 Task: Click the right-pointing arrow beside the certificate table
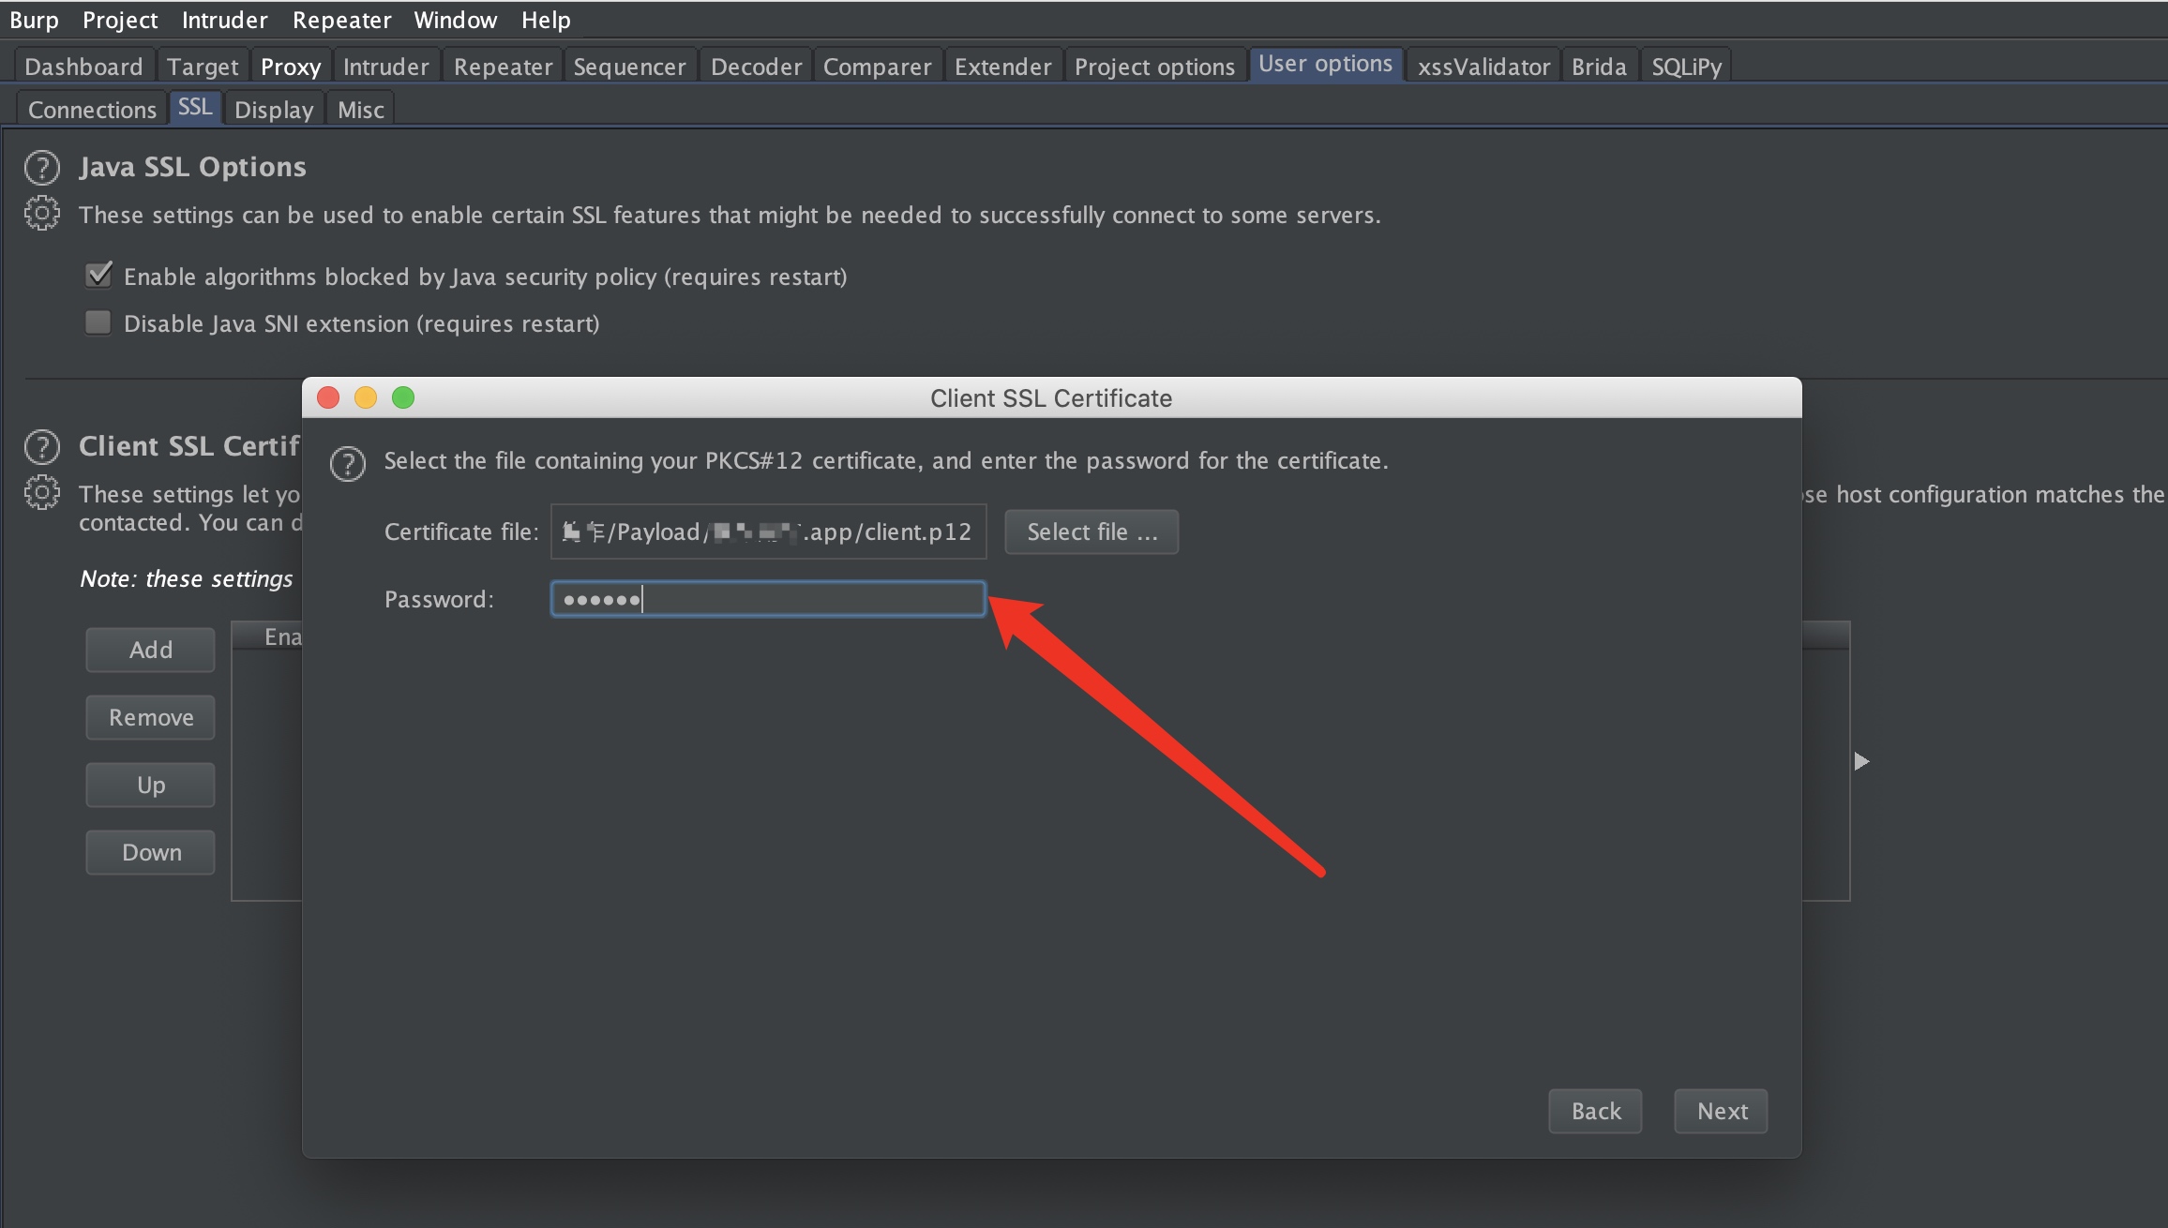[1861, 761]
